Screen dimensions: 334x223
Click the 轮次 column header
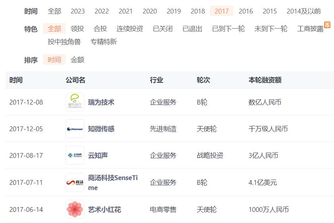pyautogui.click(x=204, y=80)
